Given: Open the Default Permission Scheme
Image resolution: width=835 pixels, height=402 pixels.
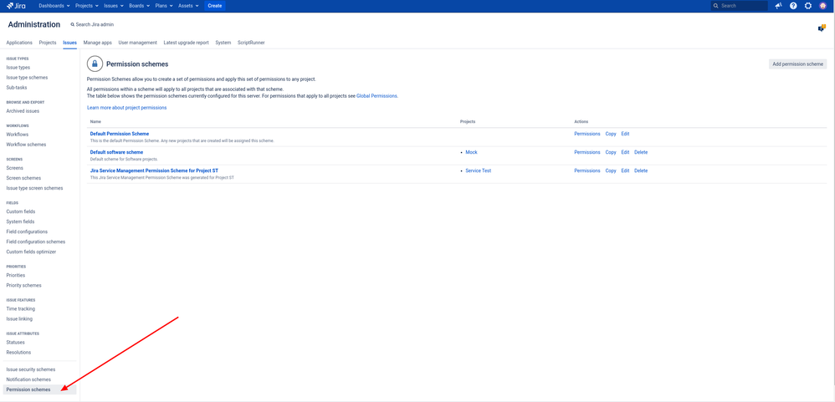Looking at the screenshot, I should pos(120,134).
